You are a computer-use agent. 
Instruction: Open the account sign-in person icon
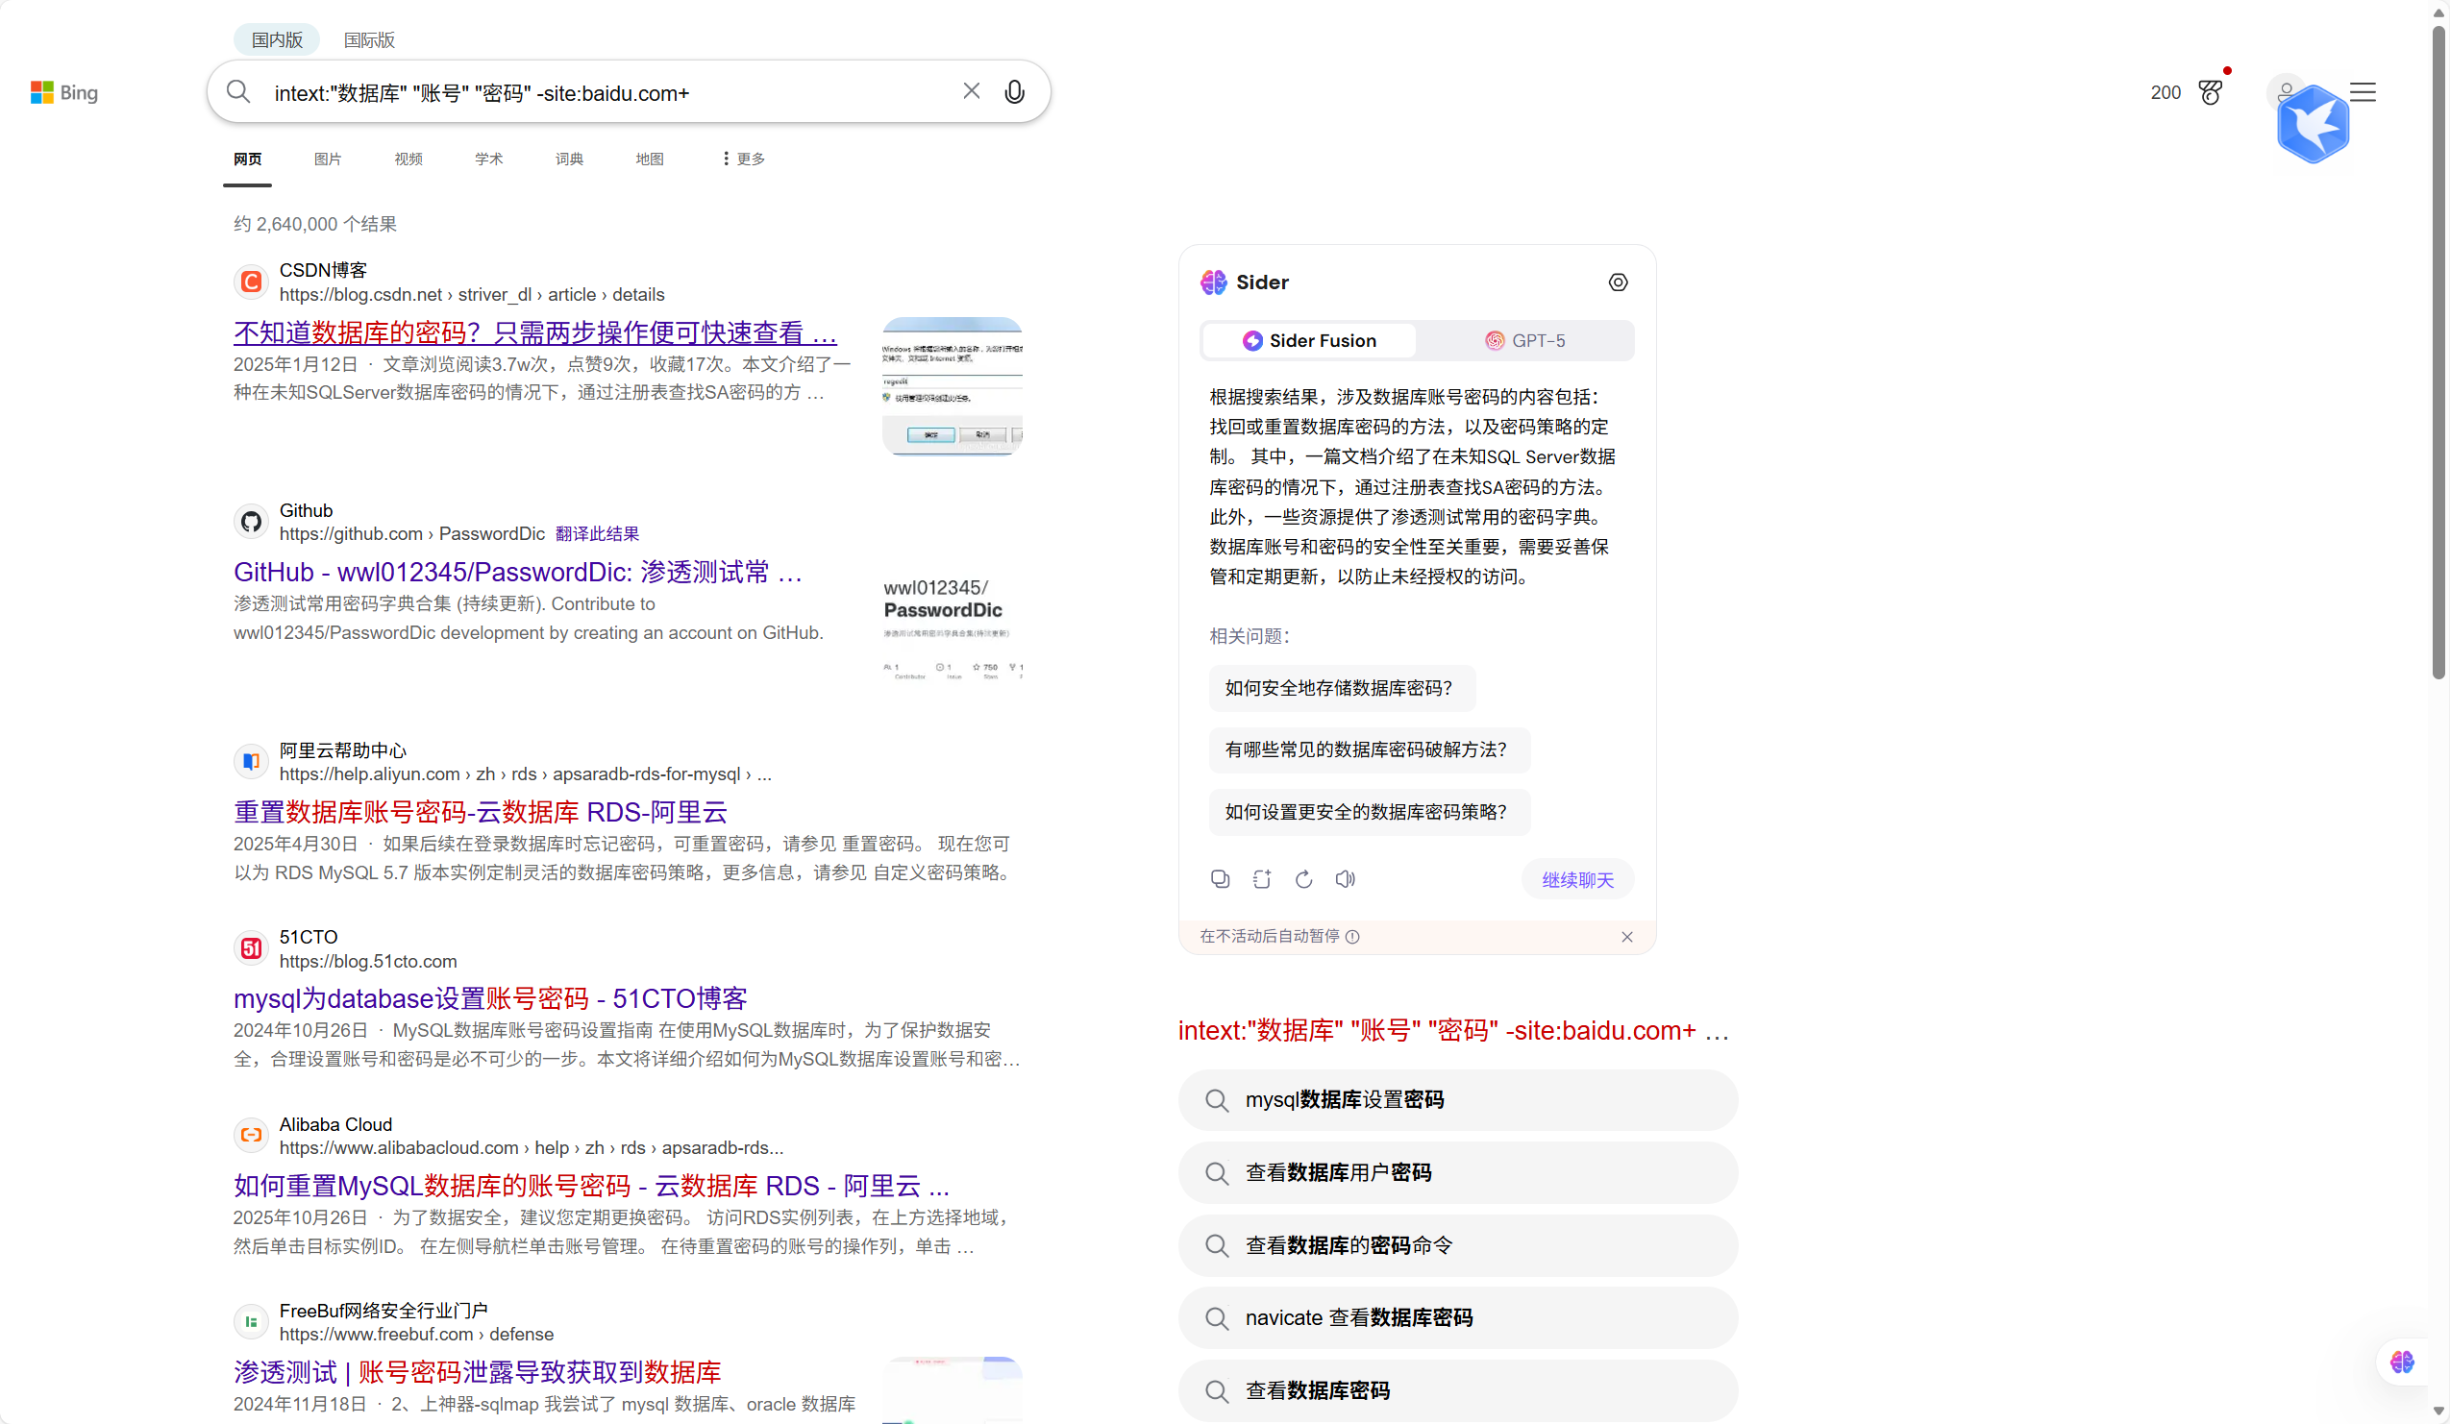[x=2287, y=91]
